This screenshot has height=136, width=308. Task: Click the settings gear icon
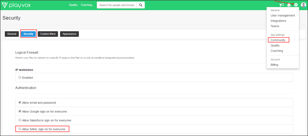296,5
